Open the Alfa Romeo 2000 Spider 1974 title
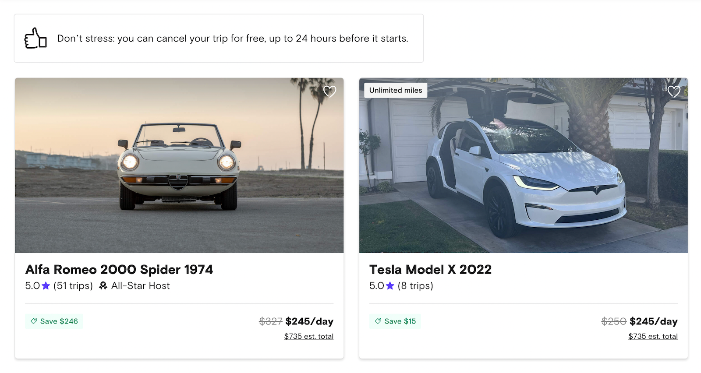Image resolution: width=701 pixels, height=373 pixels. (119, 270)
